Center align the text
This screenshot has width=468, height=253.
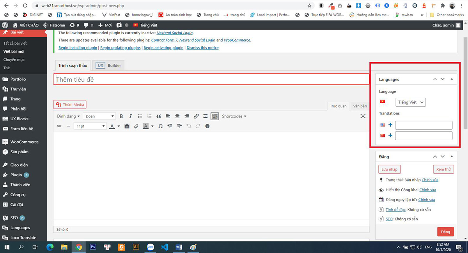point(177,116)
